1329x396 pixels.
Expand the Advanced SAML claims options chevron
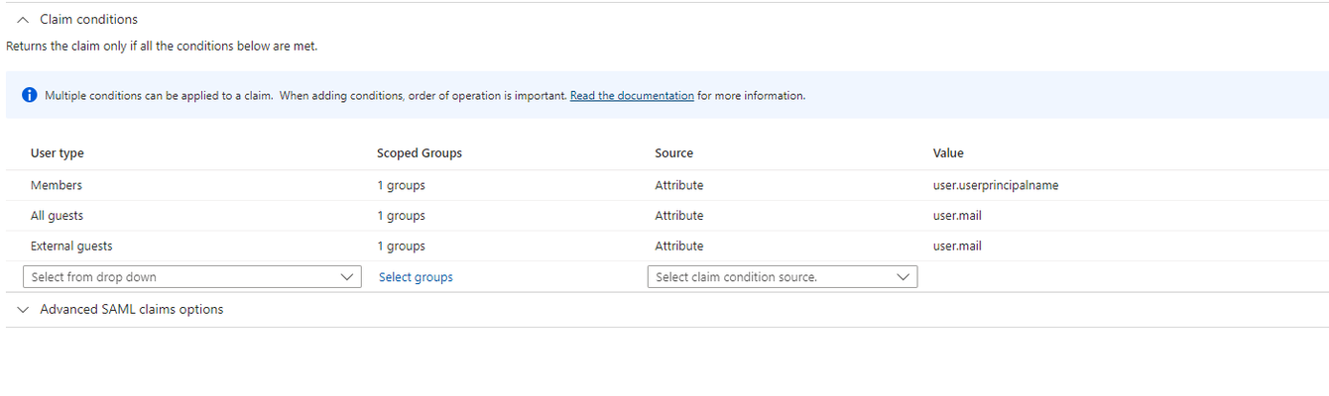(x=24, y=310)
